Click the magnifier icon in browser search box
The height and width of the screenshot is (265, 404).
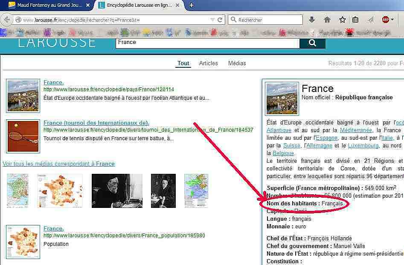point(233,20)
